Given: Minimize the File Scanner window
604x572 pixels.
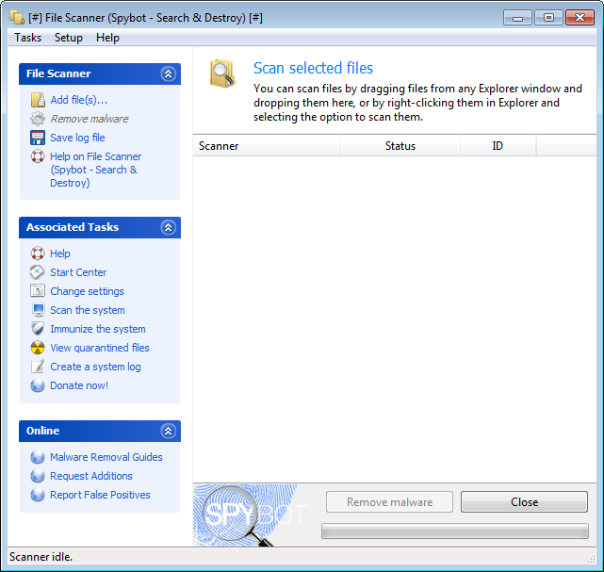Looking at the screenshot, I should pos(517,18).
